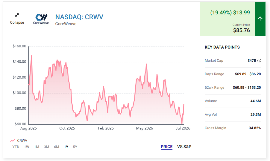The image size is (270, 161).
Task: Click the Gross Margin label
Action: coord(216,128)
